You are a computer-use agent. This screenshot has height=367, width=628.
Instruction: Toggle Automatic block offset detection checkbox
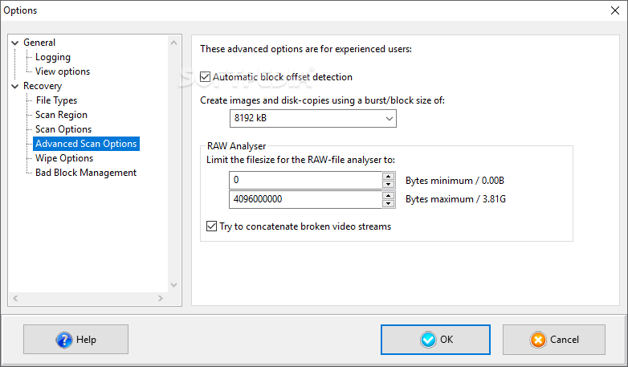tap(205, 77)
